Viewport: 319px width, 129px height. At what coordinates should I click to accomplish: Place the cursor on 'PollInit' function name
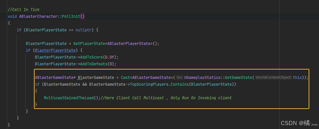[71, 16]
